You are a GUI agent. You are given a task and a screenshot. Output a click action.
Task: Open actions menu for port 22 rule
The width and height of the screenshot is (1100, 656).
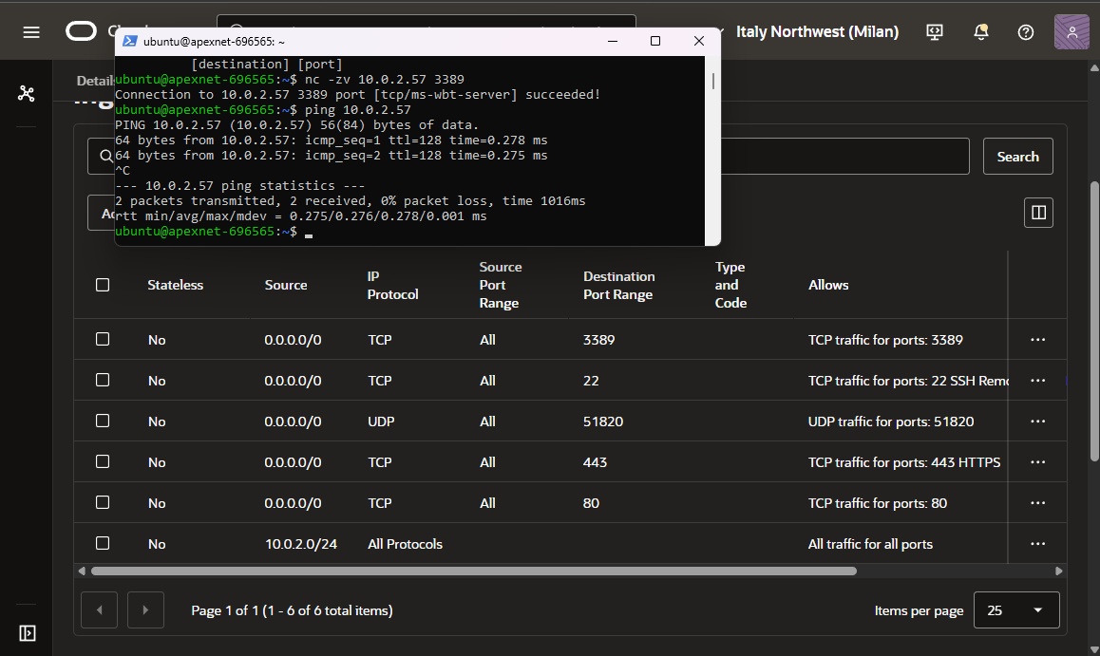(x=1037, y=381)
